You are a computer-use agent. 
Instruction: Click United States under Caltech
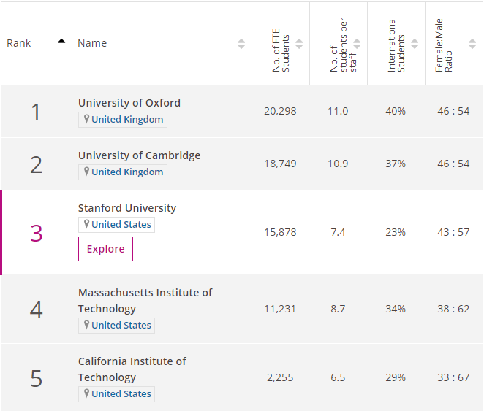(x=121, y=394)
